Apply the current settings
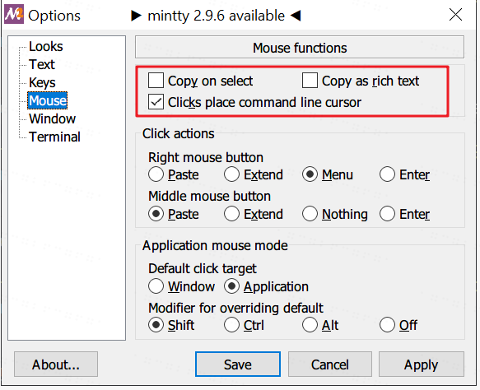This screenshot has width=480, height=390. click(x=422, y=364)
